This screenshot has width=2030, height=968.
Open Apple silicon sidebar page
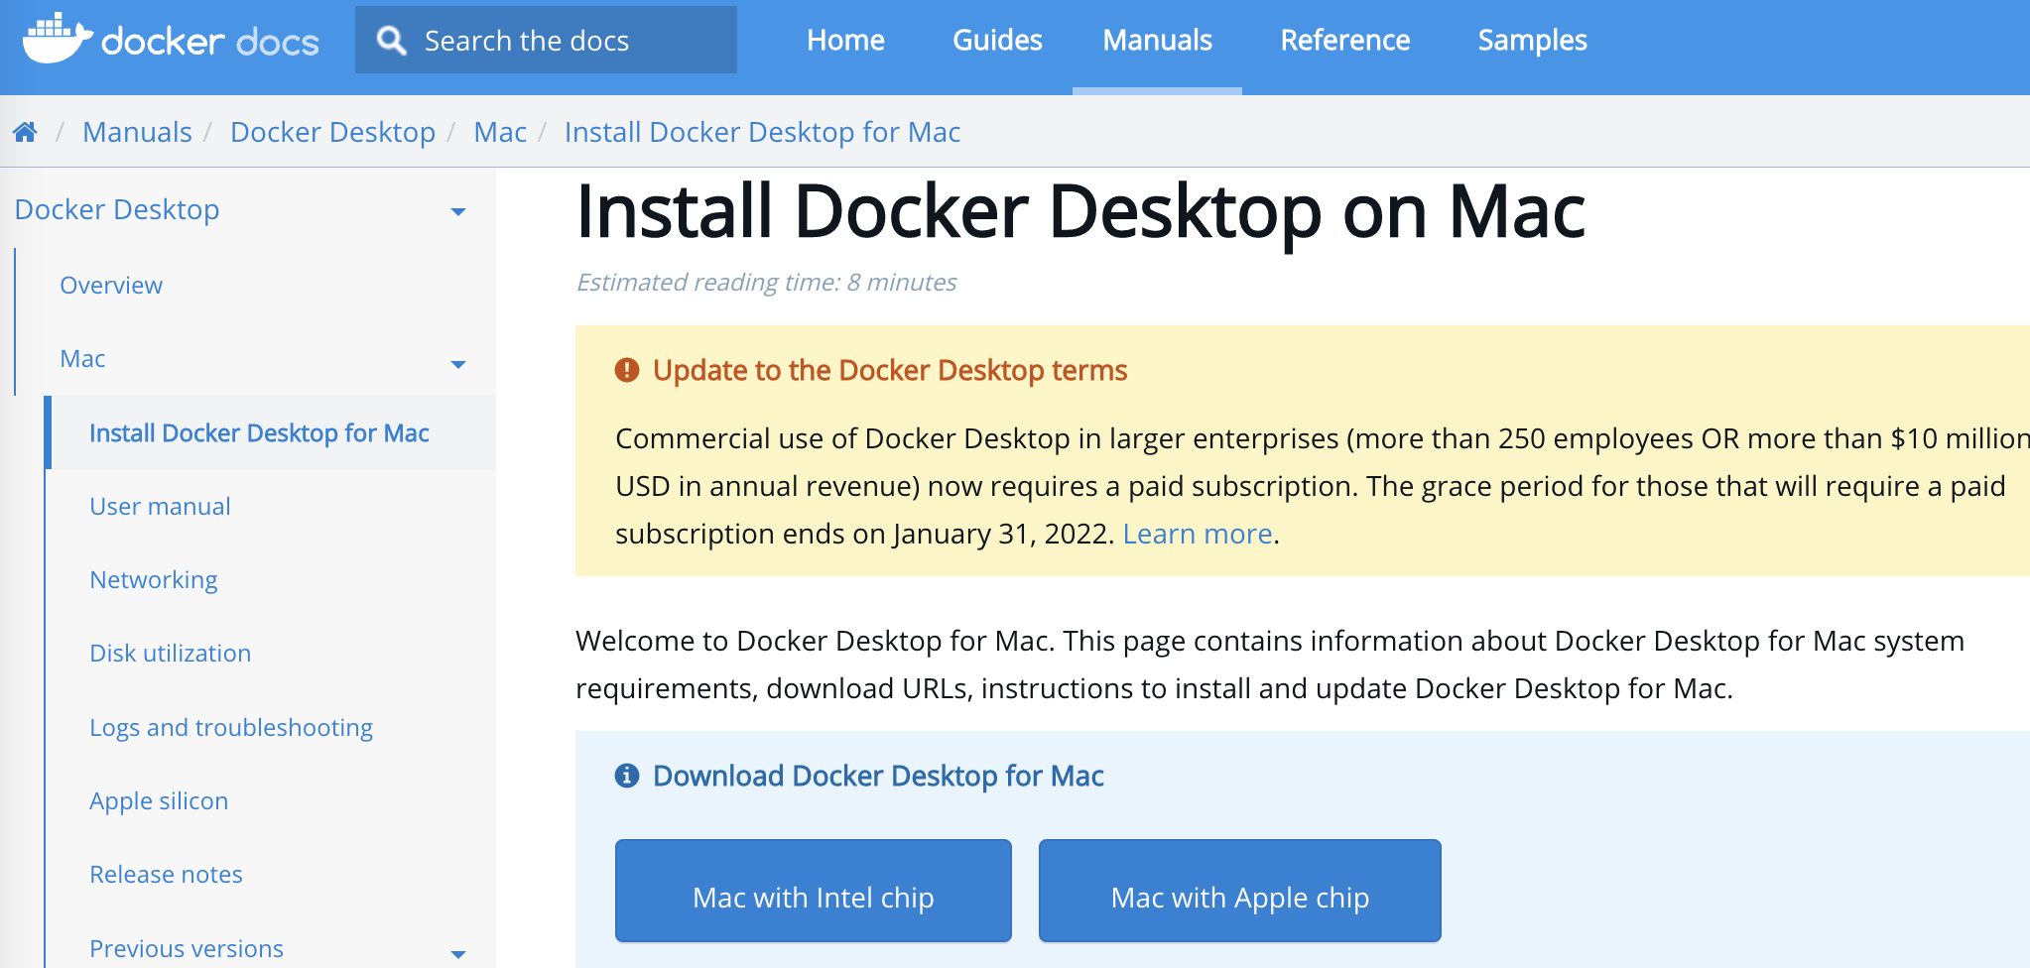pyautogui.click(x=159, y=800)
